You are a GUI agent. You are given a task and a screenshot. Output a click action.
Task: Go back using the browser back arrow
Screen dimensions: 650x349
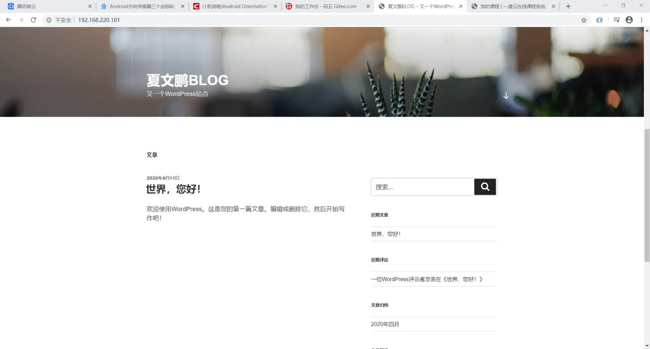pyautogui.click(x=8, y=20)
